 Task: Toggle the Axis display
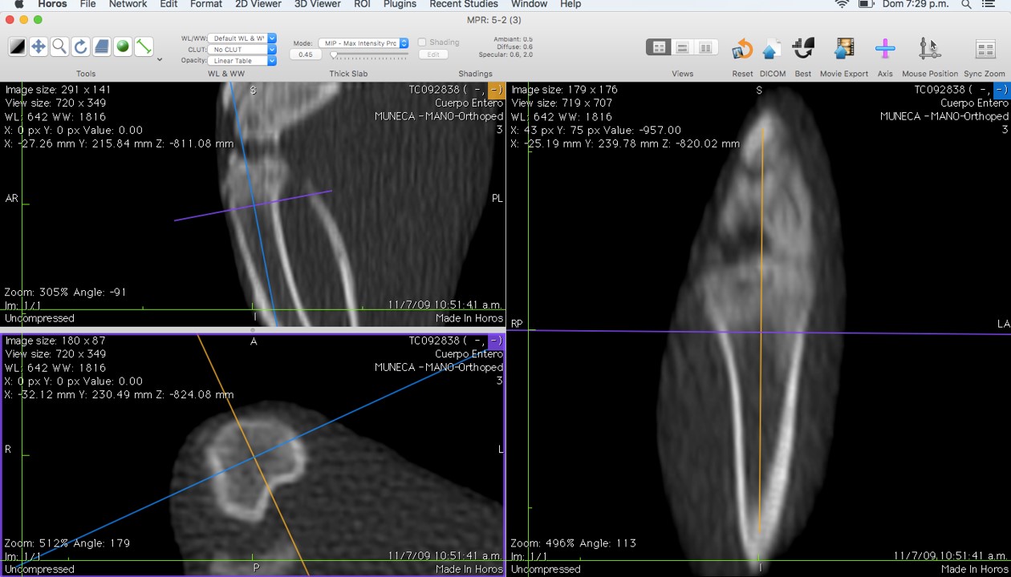(884, 50)
